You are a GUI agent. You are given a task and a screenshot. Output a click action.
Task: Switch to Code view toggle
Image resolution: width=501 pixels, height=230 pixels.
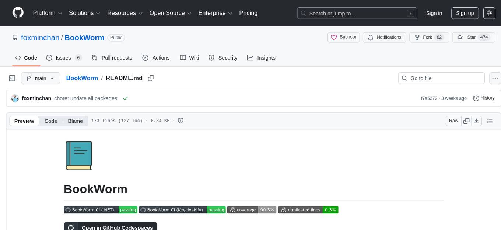click(51, 121)
